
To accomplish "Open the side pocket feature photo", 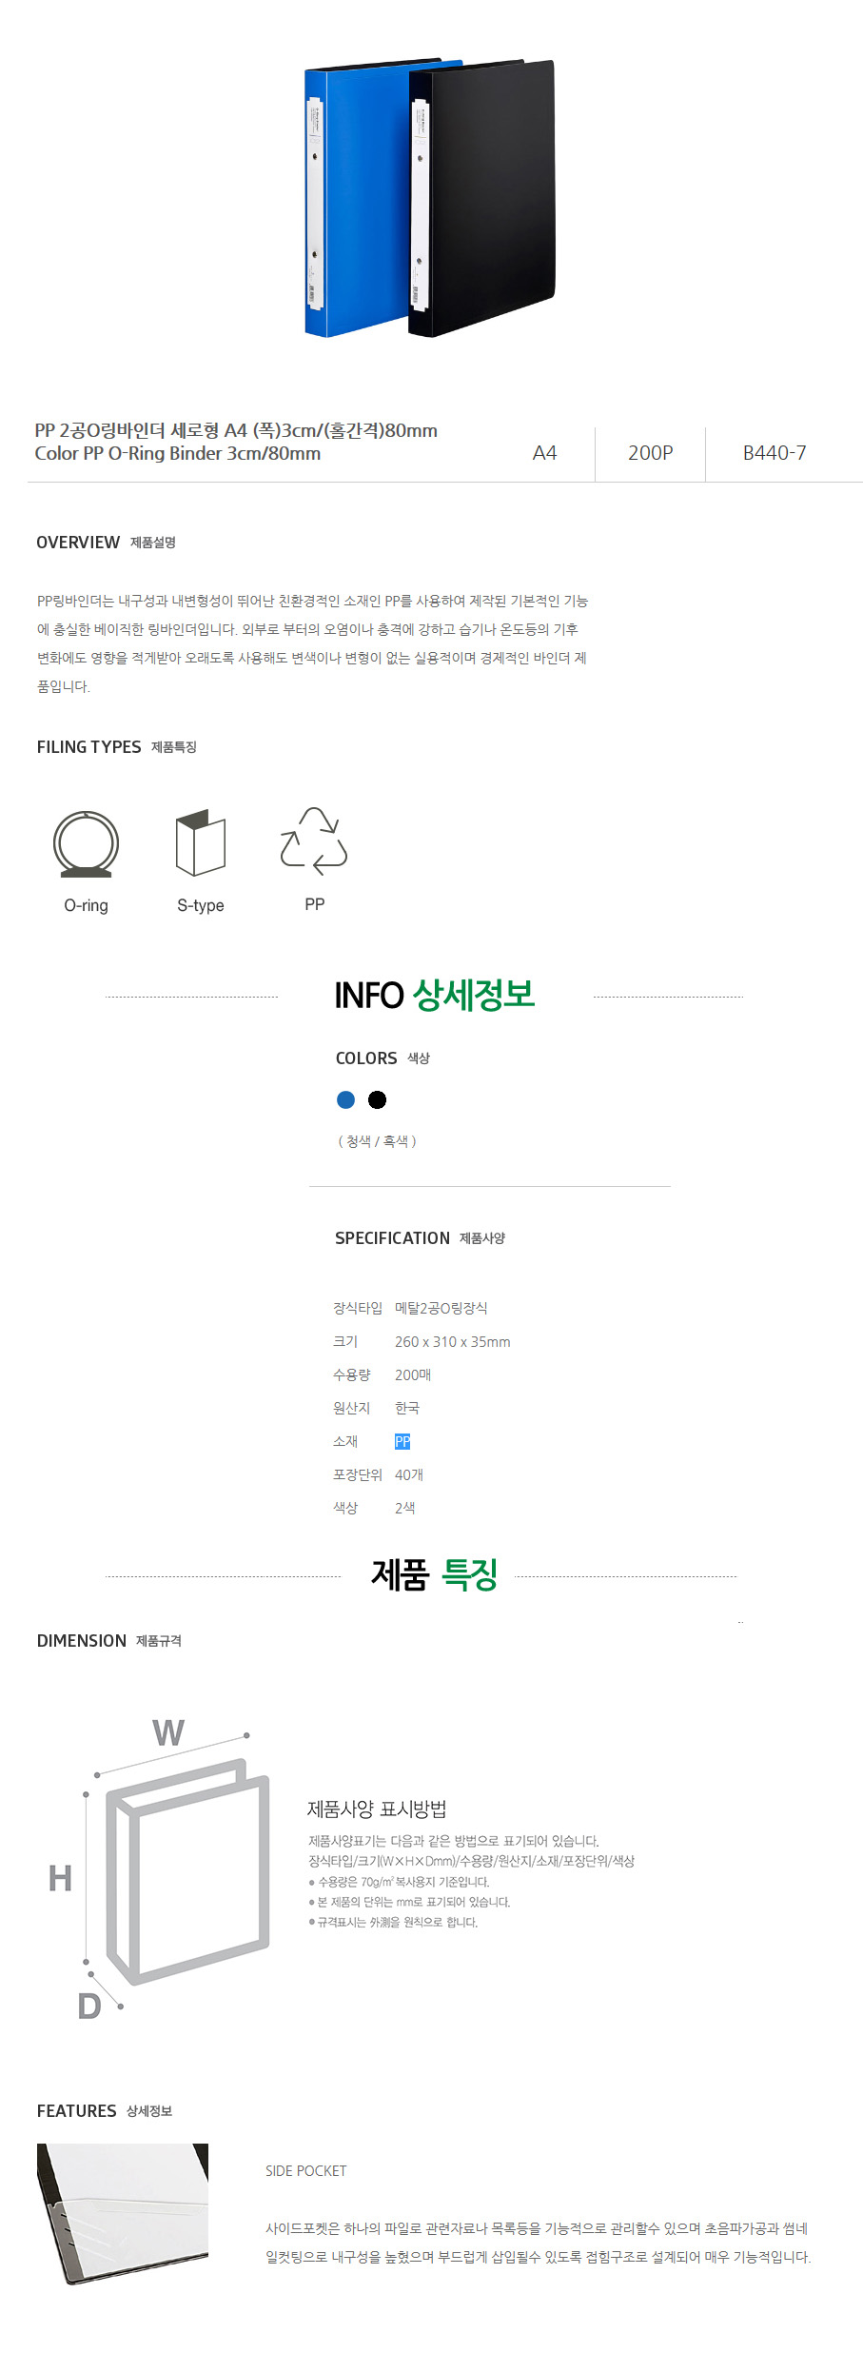I will 123,2213.
